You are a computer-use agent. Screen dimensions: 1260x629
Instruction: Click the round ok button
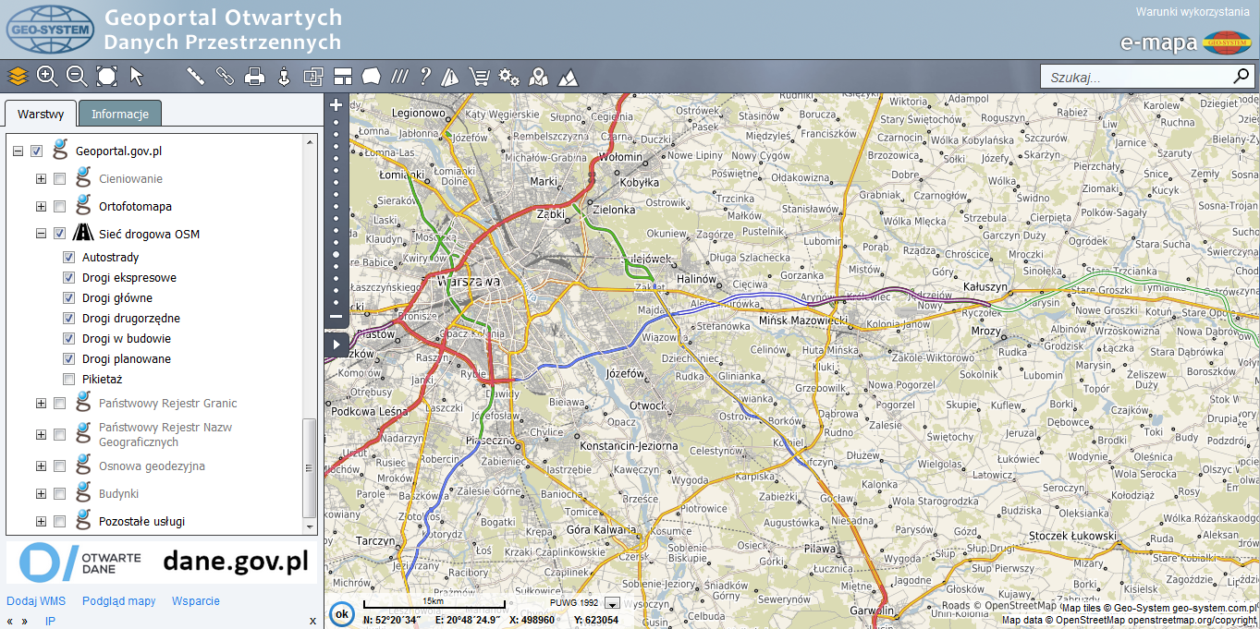tap(341, 613)
